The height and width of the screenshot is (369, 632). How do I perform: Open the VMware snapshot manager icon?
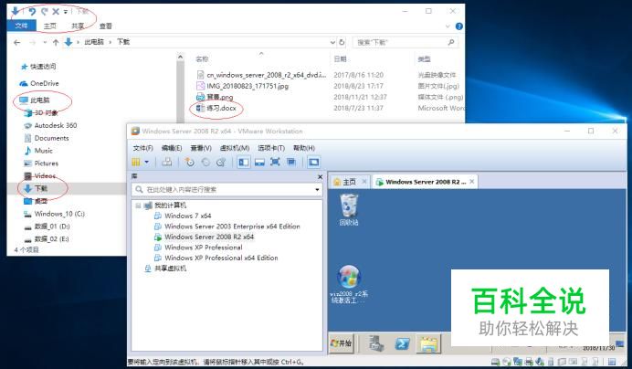tap(221, 162)
